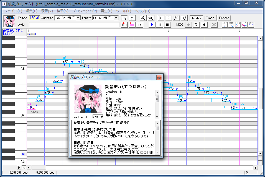265x177 pixels.
Task: Start playback with the blue play button
Action: (152, 25)
